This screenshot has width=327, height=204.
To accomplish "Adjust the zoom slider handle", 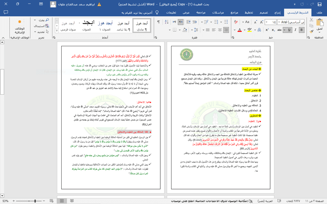I will [35, 201].
